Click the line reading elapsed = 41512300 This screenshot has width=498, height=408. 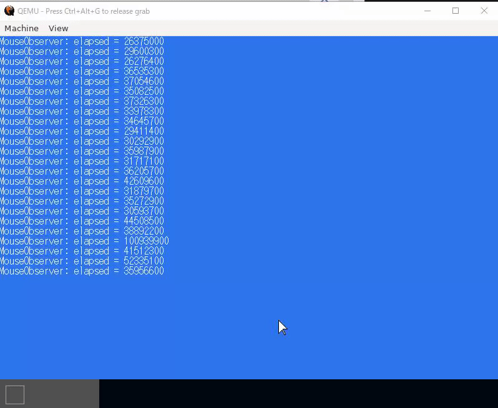click(82, 251)
